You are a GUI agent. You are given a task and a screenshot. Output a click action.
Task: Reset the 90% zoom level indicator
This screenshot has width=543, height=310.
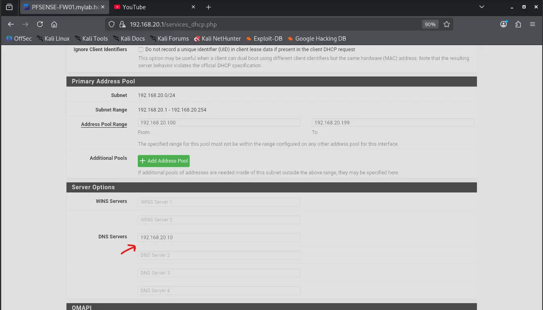click(x=430, y=24)
